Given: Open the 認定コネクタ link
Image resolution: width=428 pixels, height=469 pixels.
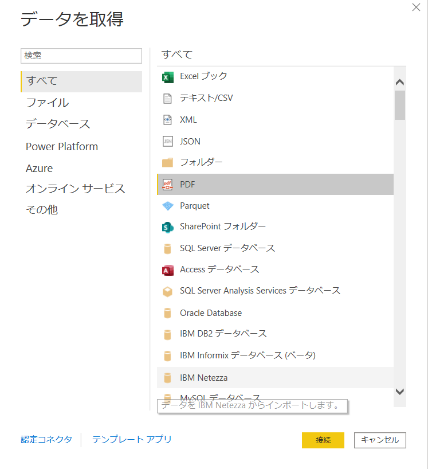Looking at the screenshot, I should [46, 439].
